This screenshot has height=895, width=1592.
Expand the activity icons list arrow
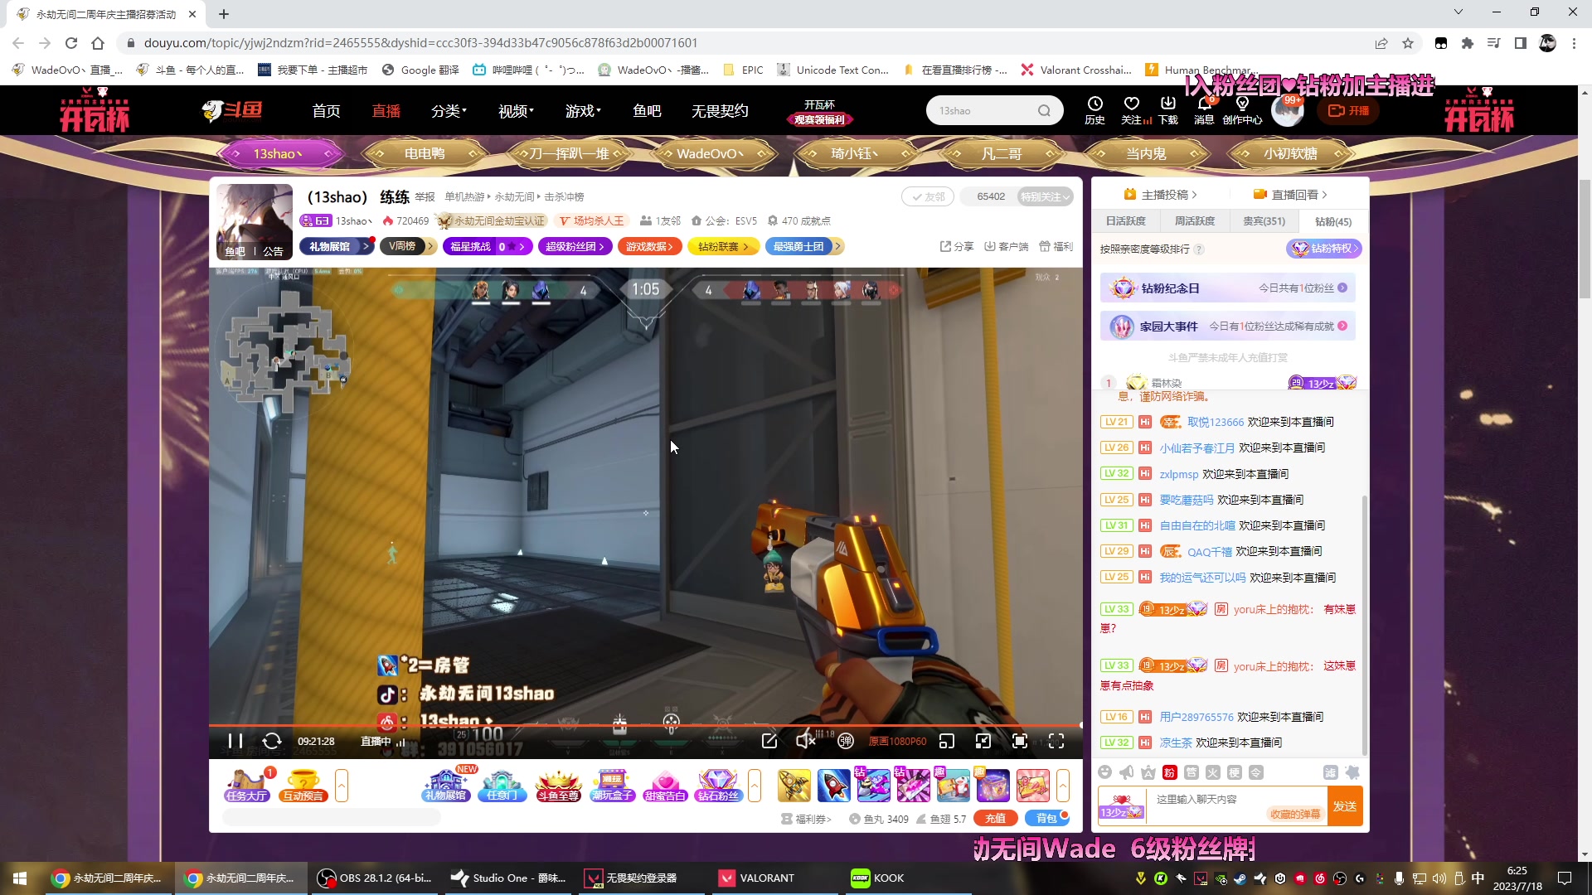755,785
